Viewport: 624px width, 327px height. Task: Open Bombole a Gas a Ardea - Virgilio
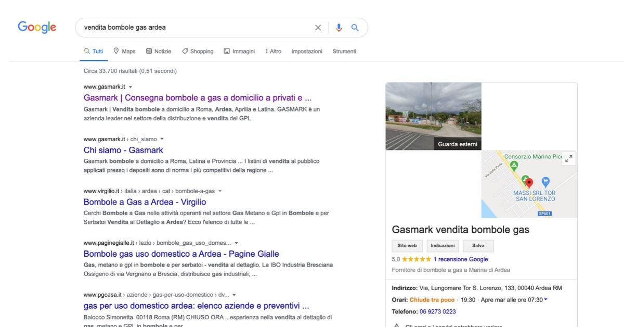click(x=145, y=202)
